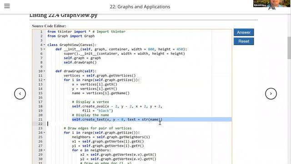Click 'name = vertices[i].getName()' line
The height and width of the screenshot is (164, 291).
point(101,93)
